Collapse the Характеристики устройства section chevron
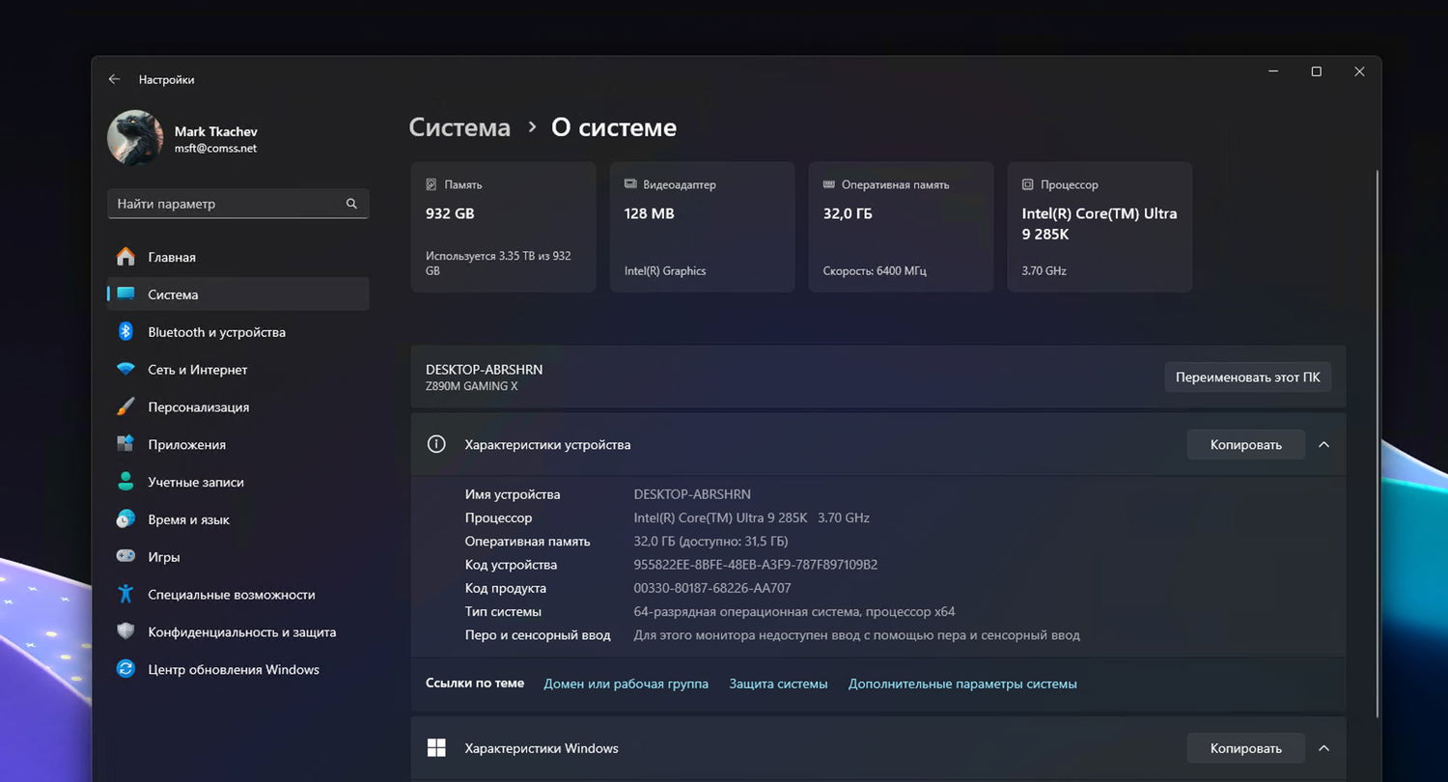 coord(1323,445)
